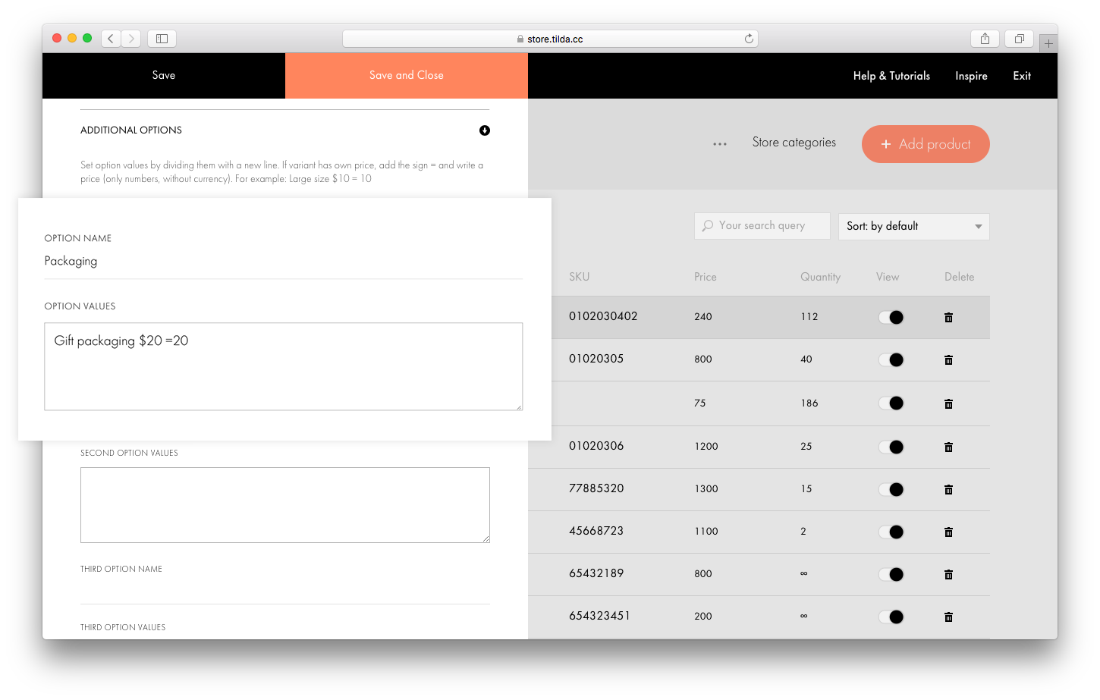Screen dimensions: 1100x700
Task: Select quantity cell 112
Action: pos(809,317)
